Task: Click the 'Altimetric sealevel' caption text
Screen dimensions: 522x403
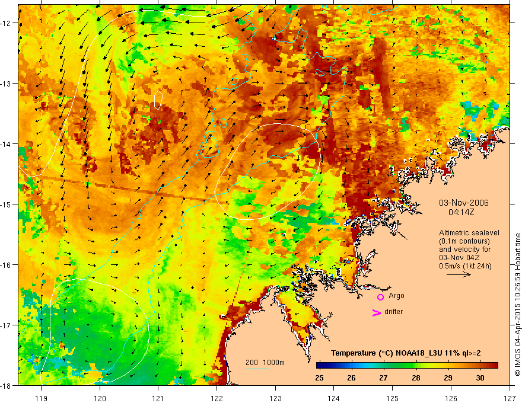Action: [469, 233]
